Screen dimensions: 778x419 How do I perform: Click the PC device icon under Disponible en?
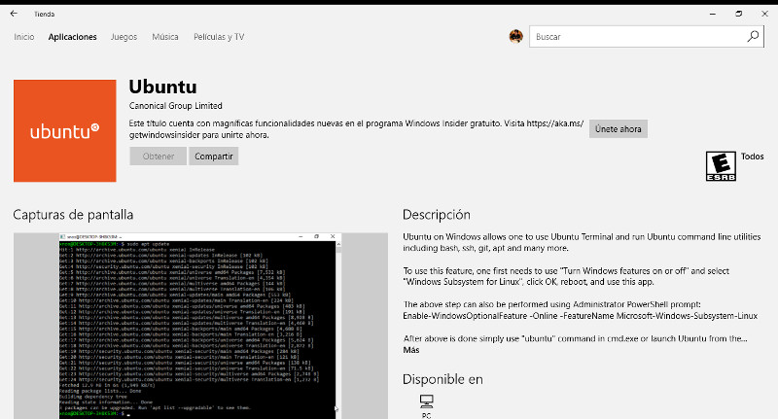(x=426, y=402)
